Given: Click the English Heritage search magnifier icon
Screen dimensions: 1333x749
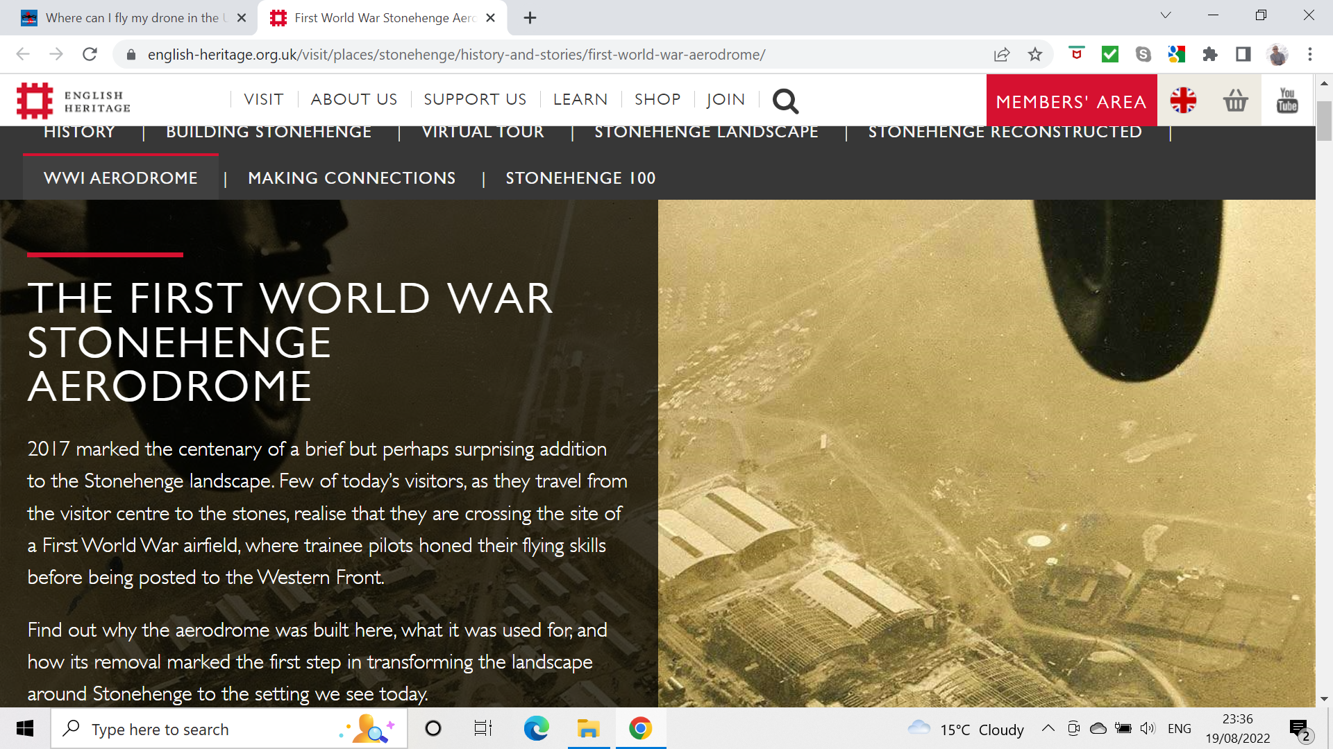Looking at the screenshot, I should pyautogui.click(x=785, y=101).
